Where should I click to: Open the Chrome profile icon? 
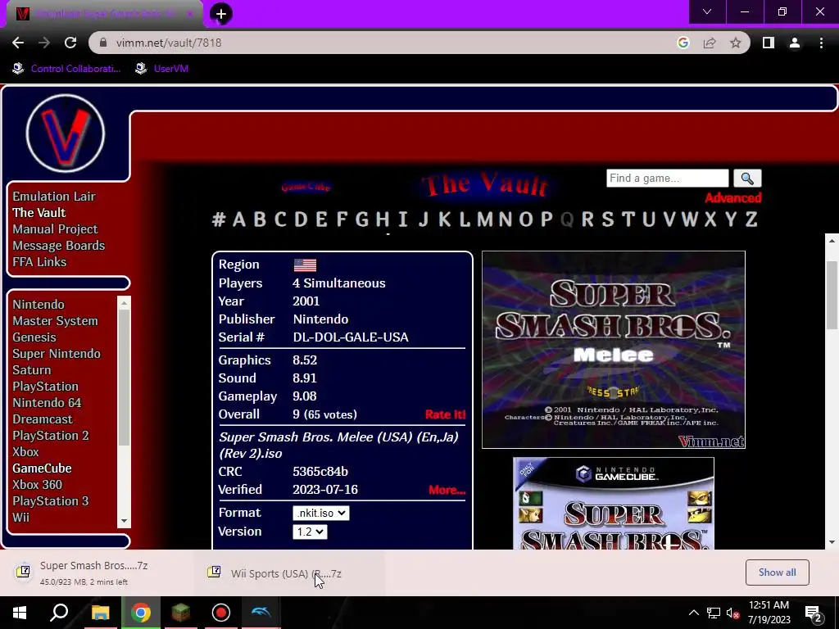pos(795,43)
